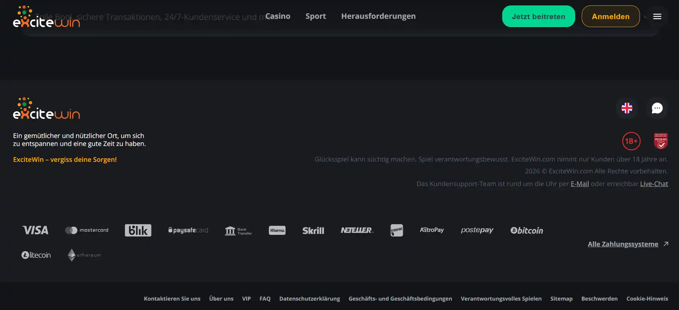Select the Skrill payment logo
This screenshot has height=310, width=679.
(313, 231)
